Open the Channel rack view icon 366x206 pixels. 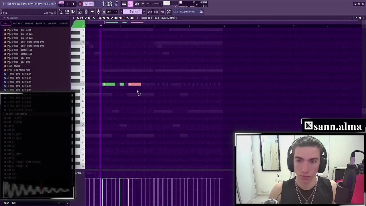[x=67, y=12]
